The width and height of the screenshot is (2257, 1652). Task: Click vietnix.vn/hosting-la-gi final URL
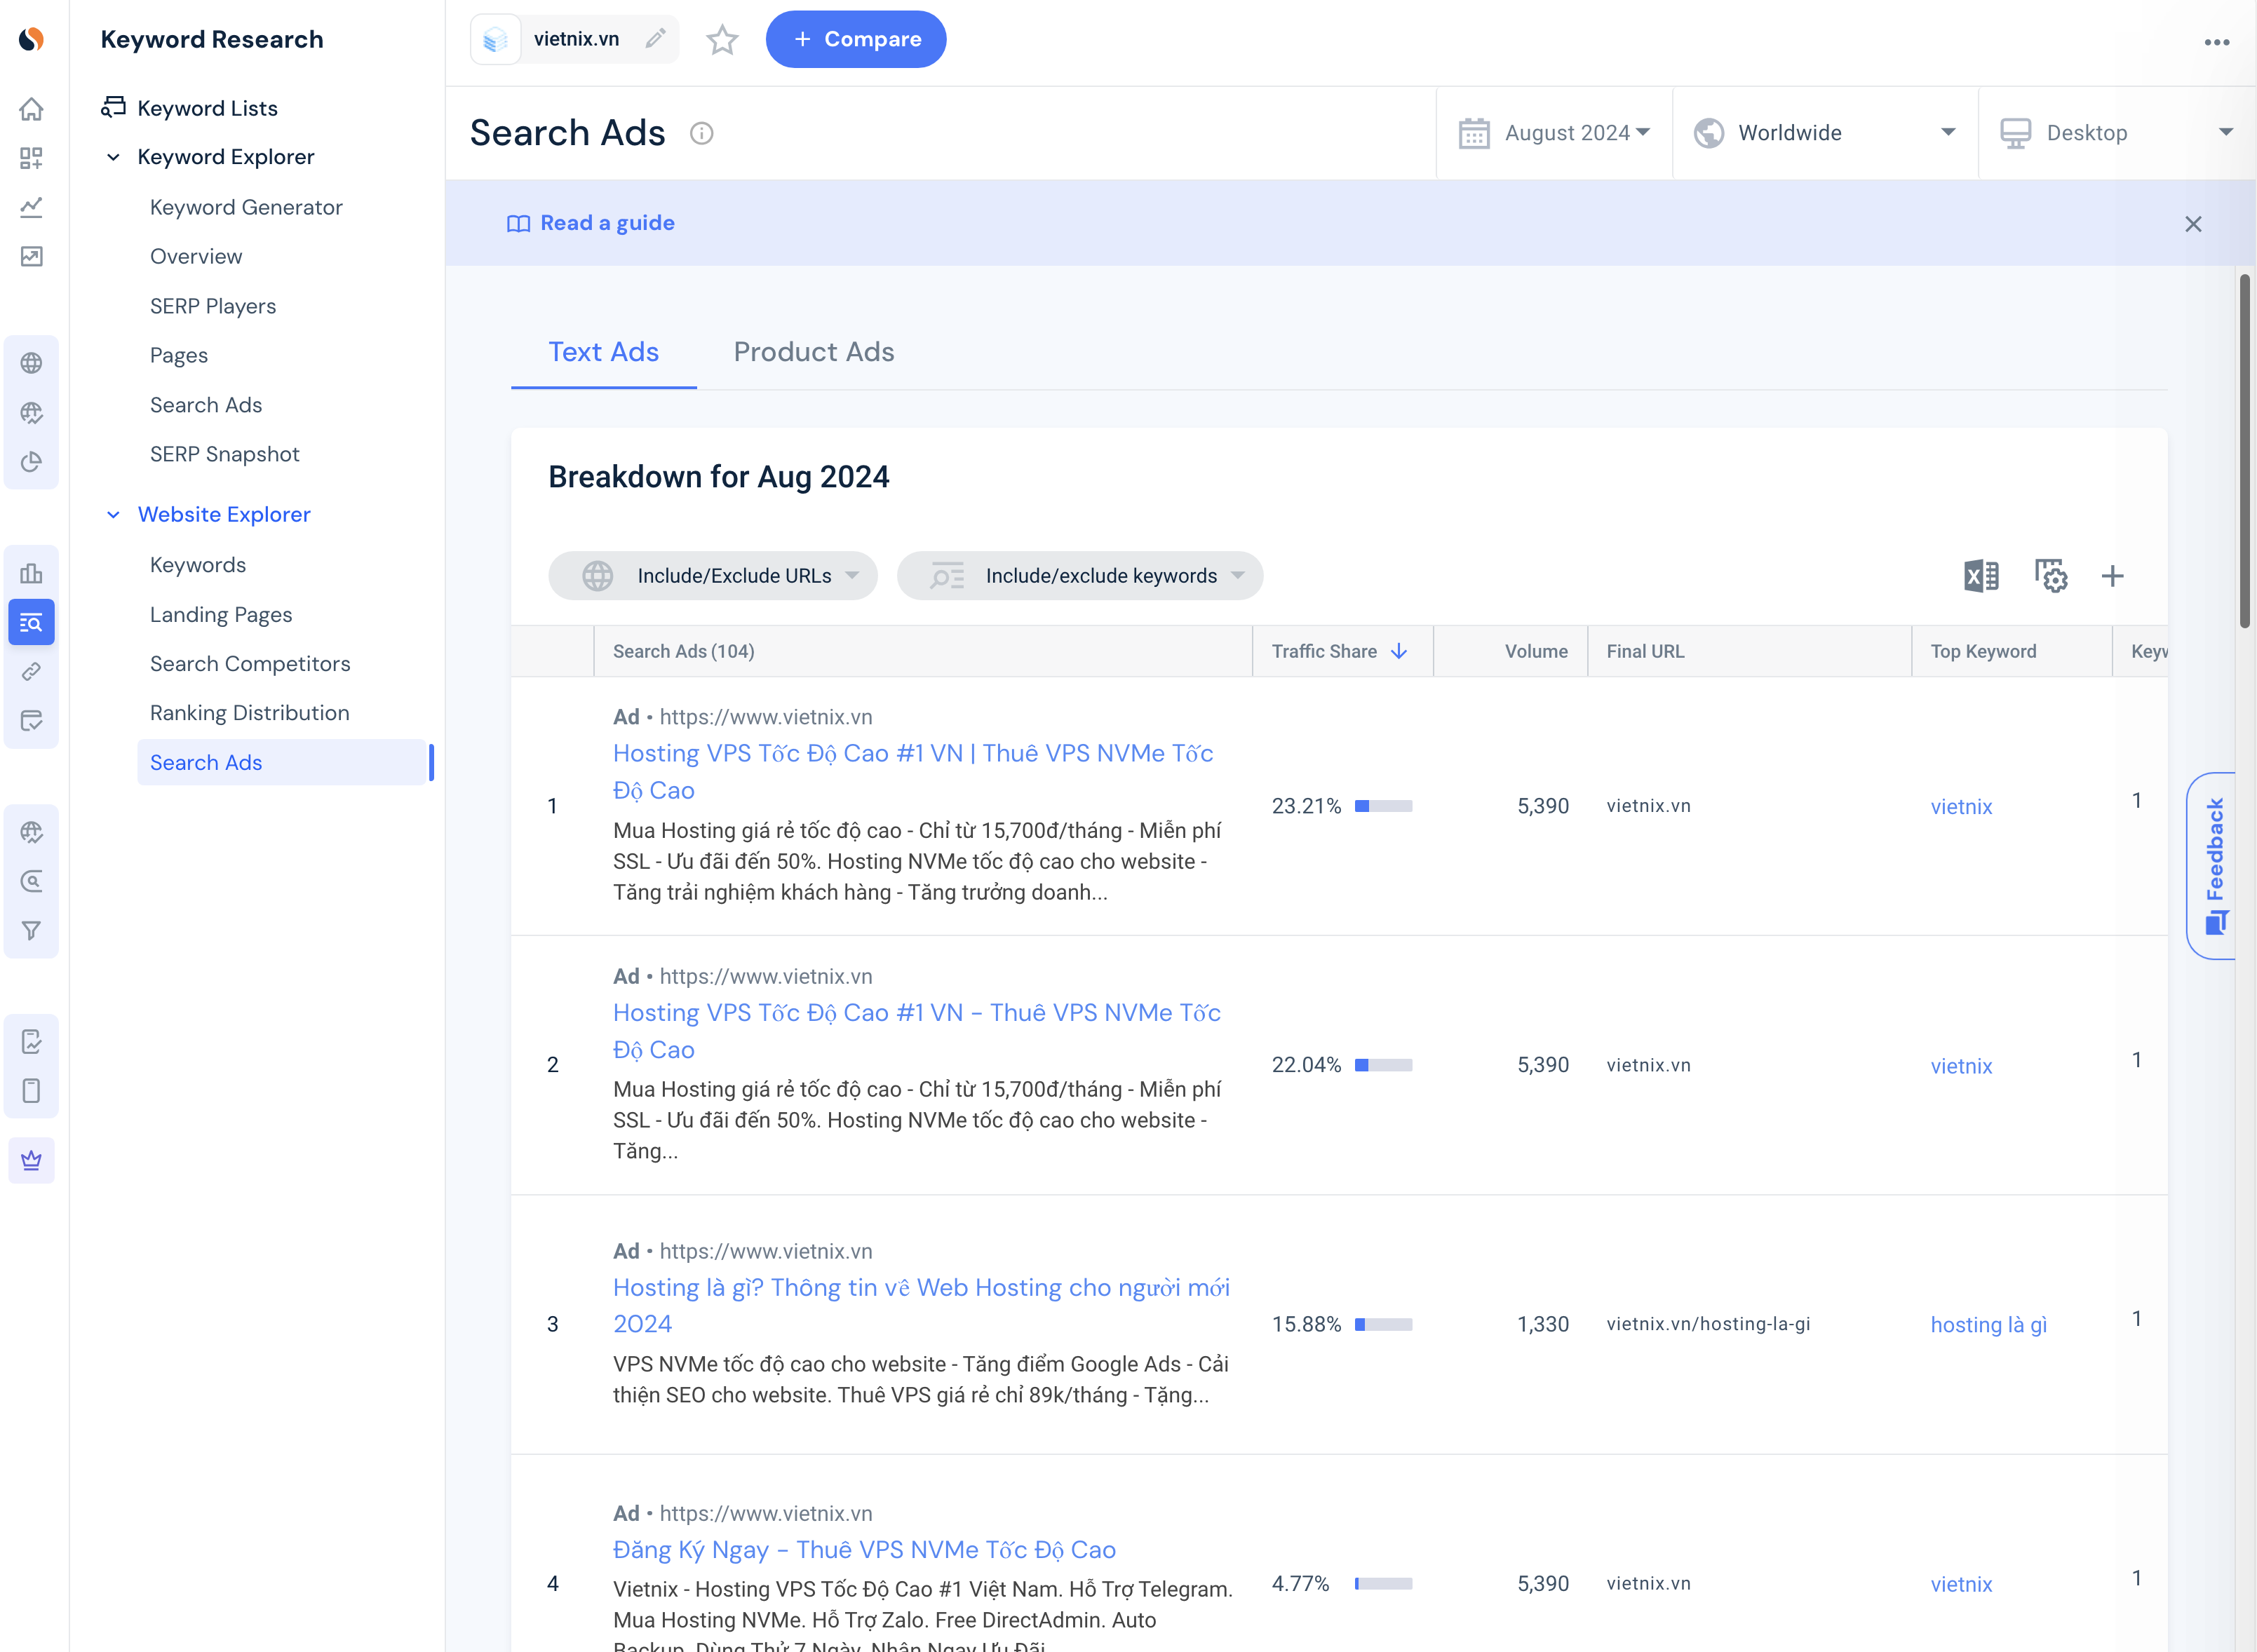(1708, 1325)
